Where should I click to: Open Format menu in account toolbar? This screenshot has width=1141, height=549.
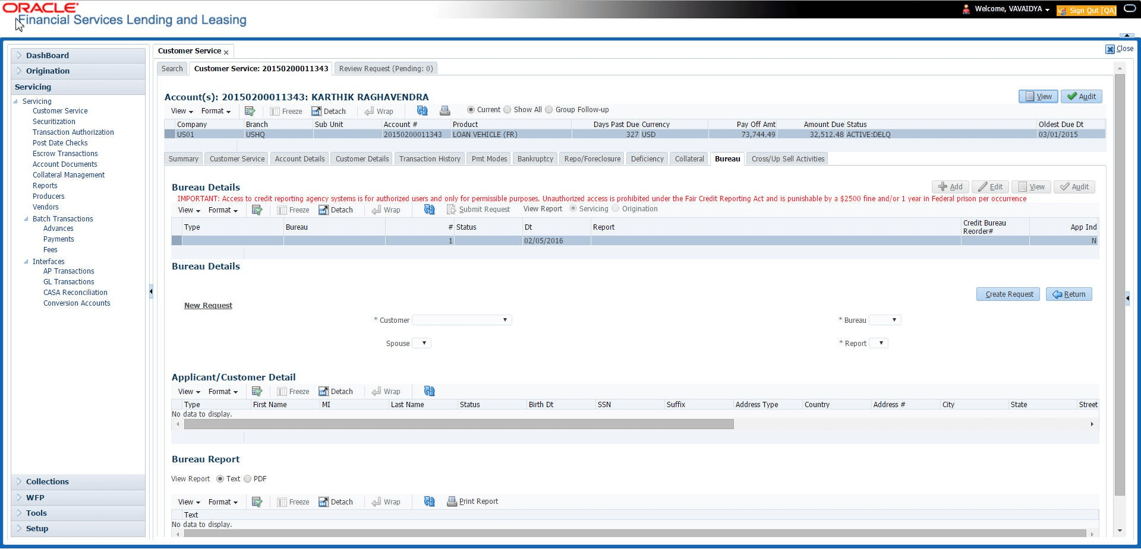coord(216,111)
